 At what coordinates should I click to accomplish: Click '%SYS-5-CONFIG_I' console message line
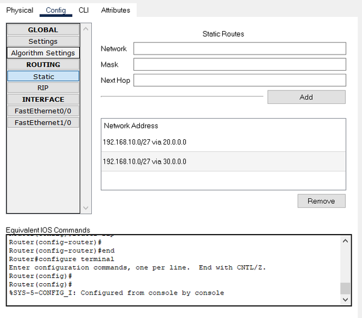point(116,293)
